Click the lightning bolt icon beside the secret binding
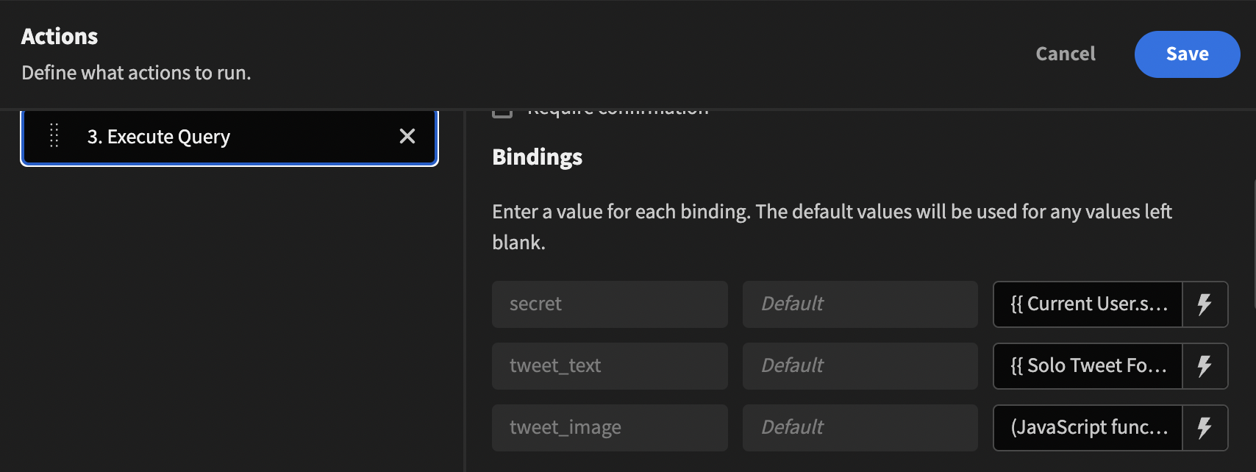1256x472 pixels. 1205,304
